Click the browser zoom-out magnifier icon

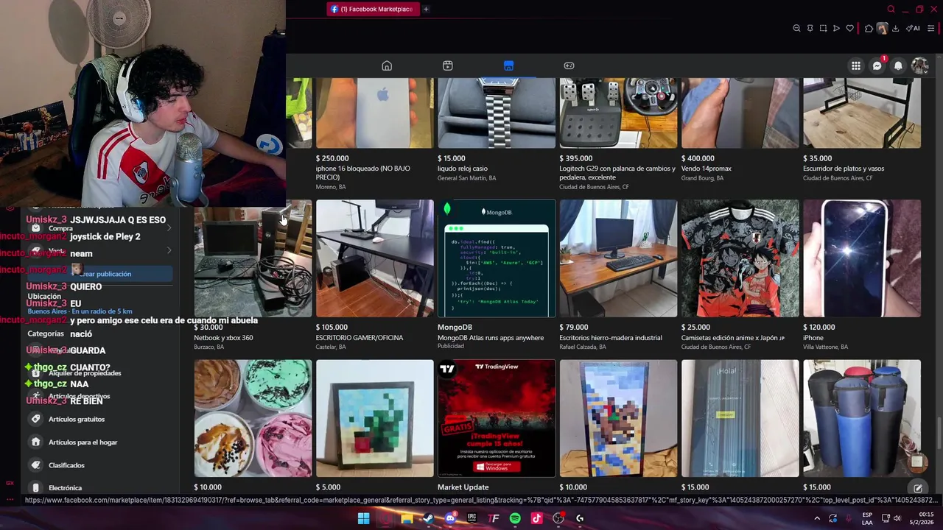(x=796, y=29)
